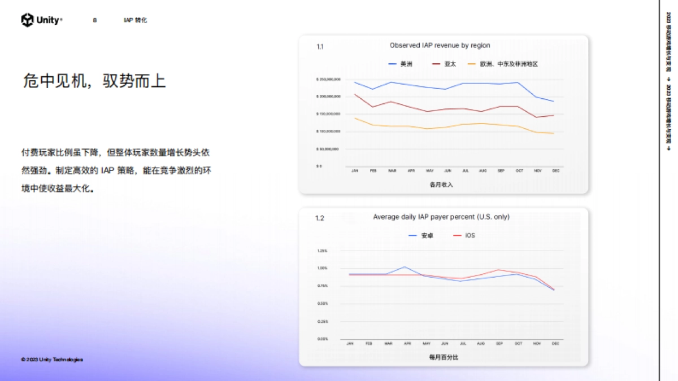Select the IAP 转化 header item

pos(135,20)
